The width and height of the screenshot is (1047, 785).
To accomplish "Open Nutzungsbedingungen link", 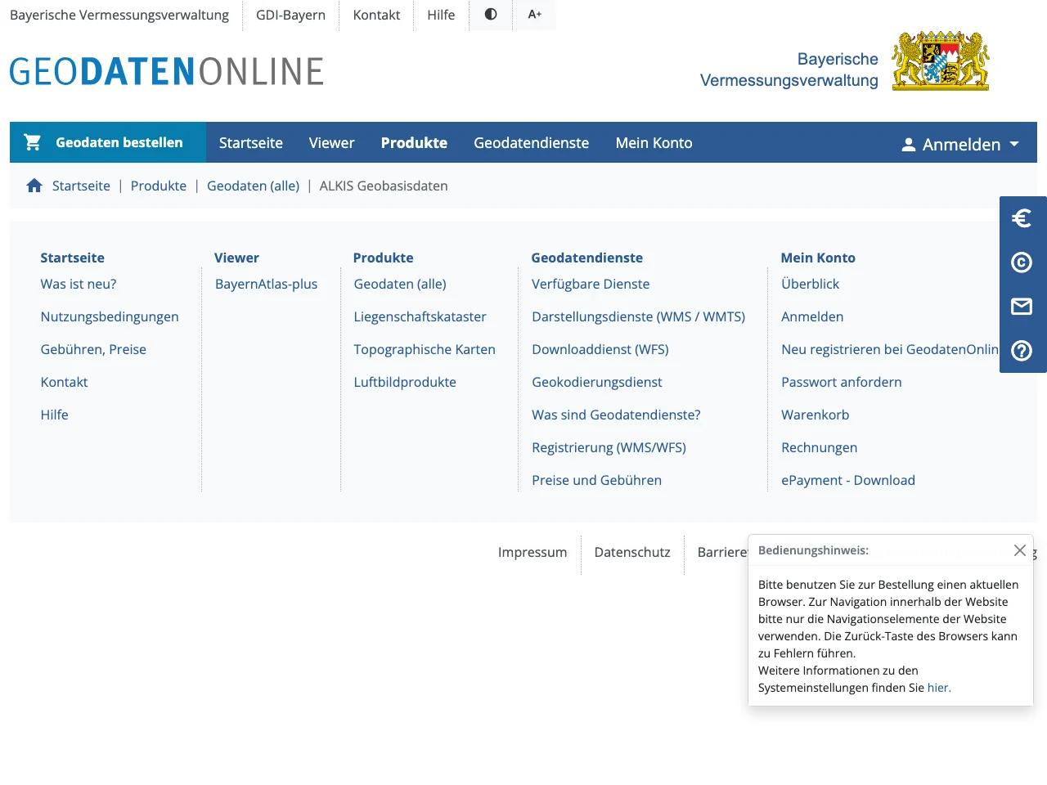I will pos(110,316).
